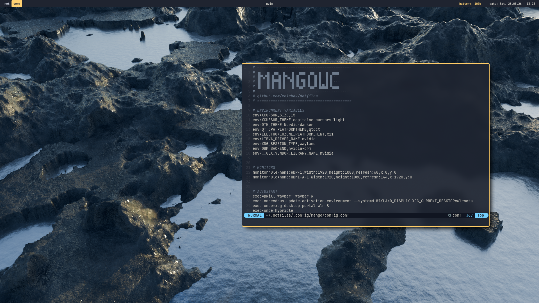Click the github.com/ch1ebak/dotfiles comment link
Viewport: 539px width, 303px height.
pos(287,96)
